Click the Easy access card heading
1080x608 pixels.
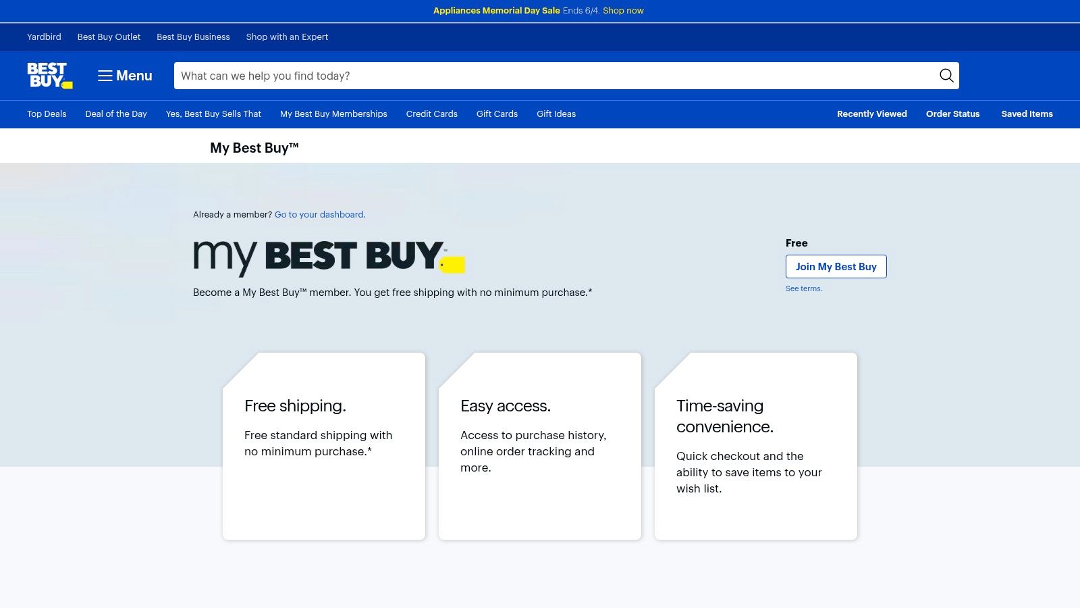[x=506, y=406]
